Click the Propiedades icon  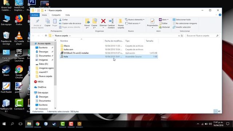(152, 21)
